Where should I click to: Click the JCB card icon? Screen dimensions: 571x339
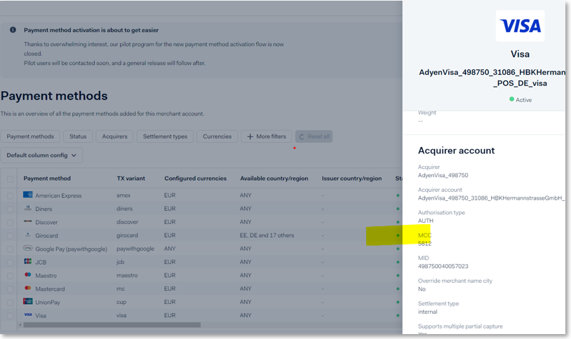click(x=27, y=262)
